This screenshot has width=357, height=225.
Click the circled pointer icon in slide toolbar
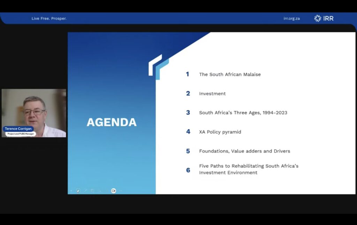pos(78,191)
